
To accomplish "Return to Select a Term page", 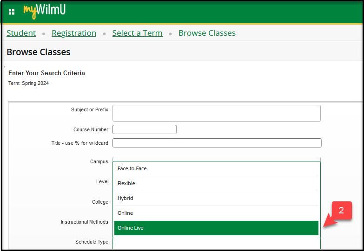I will [137, 33].
